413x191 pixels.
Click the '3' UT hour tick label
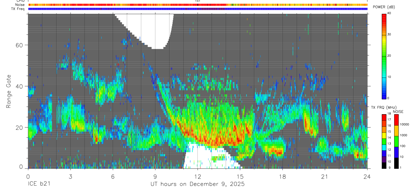pyautogui.click(x=70, y=177)
